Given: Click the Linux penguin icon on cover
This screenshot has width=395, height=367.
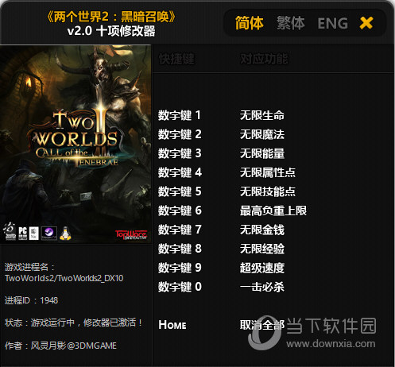Looking at the screenshot, I should coord(65,234).
